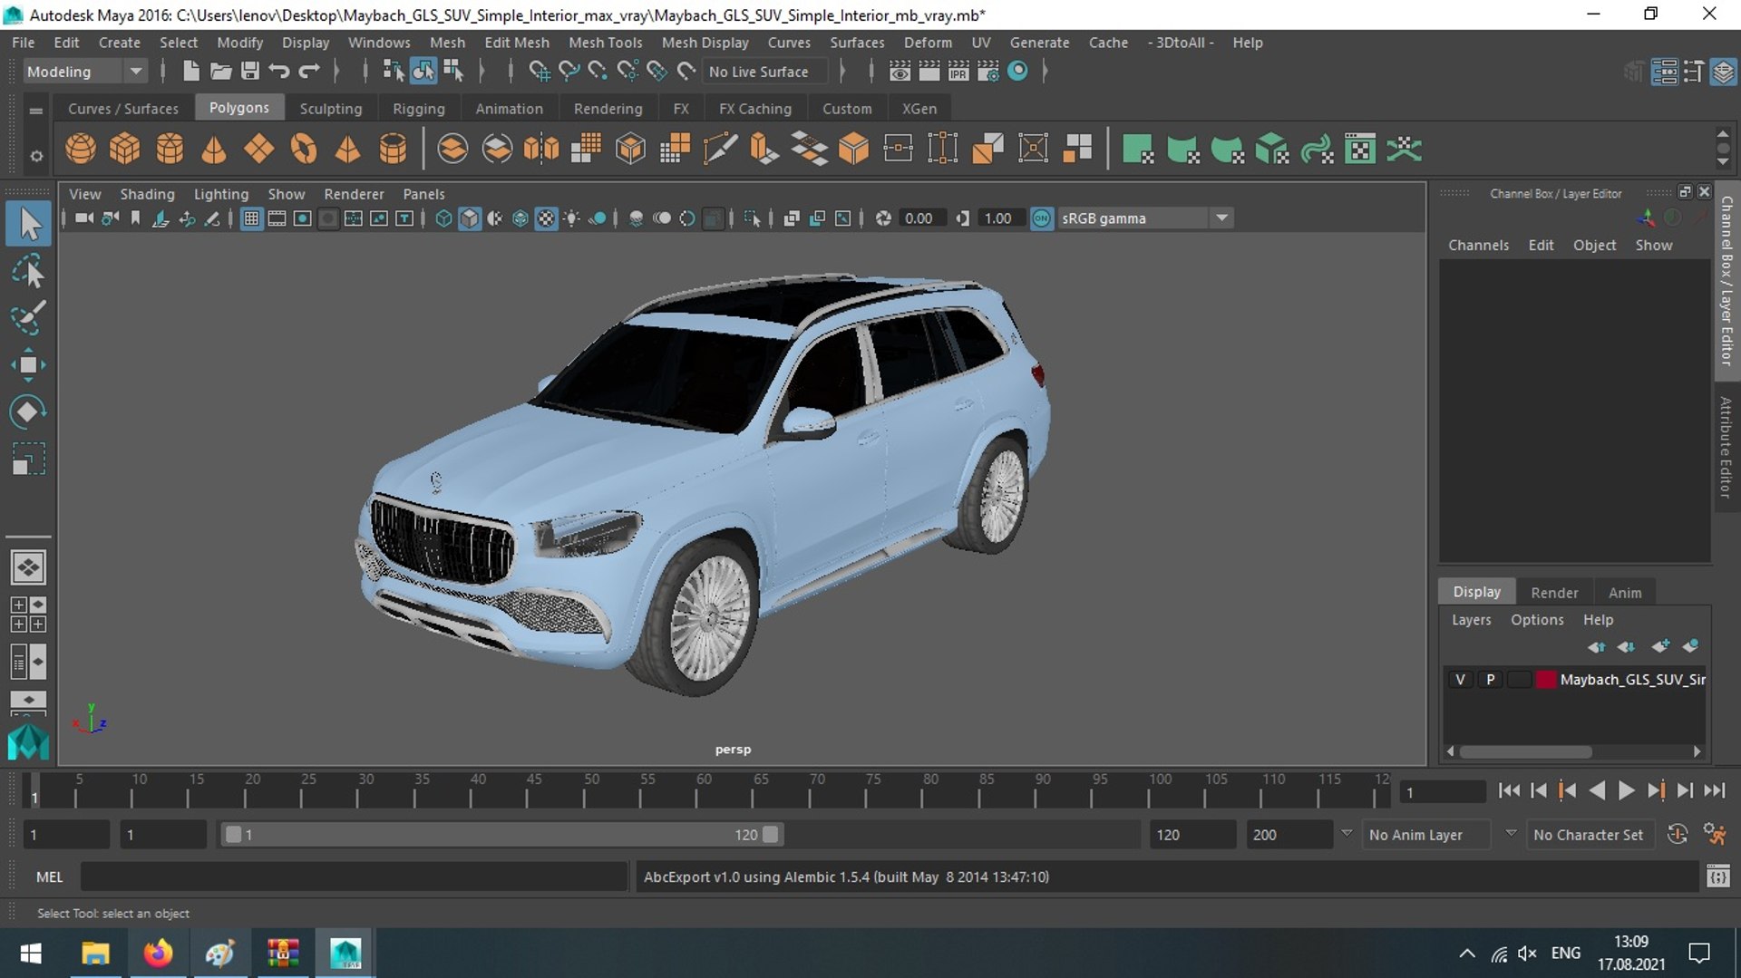Open Firefox from the Windows taskbar
The image size is (1741, 978).
tap(158, 953)
